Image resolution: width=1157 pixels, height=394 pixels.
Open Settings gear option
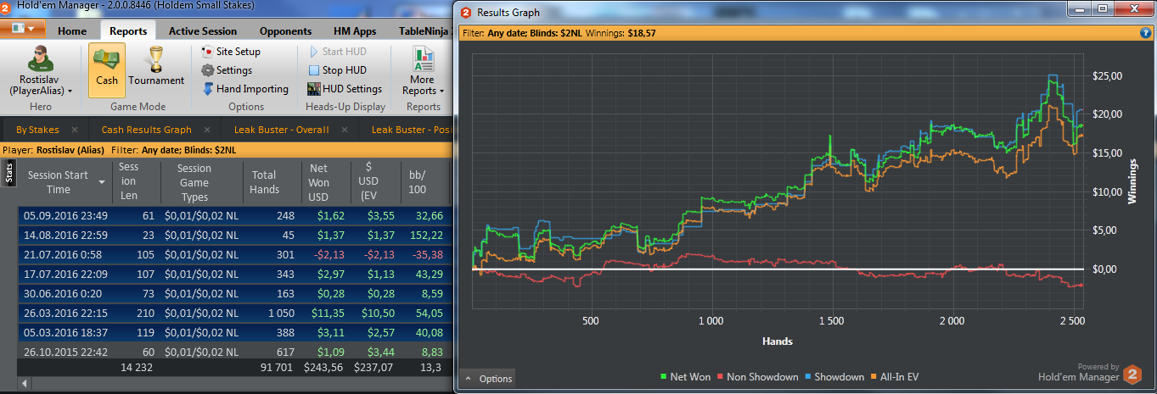click(227, 70)
